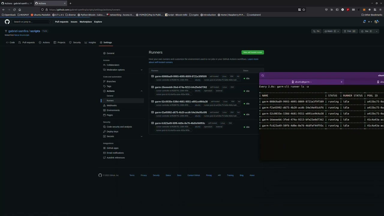384x216 pixels.
Task: Open runner garm-16eeeeb6 row icon
Action: pyautogui.click(x=152, y=87)
